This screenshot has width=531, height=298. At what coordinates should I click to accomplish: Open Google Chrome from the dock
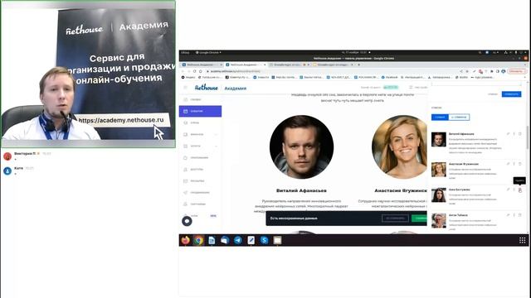click(x=198, y=240)
